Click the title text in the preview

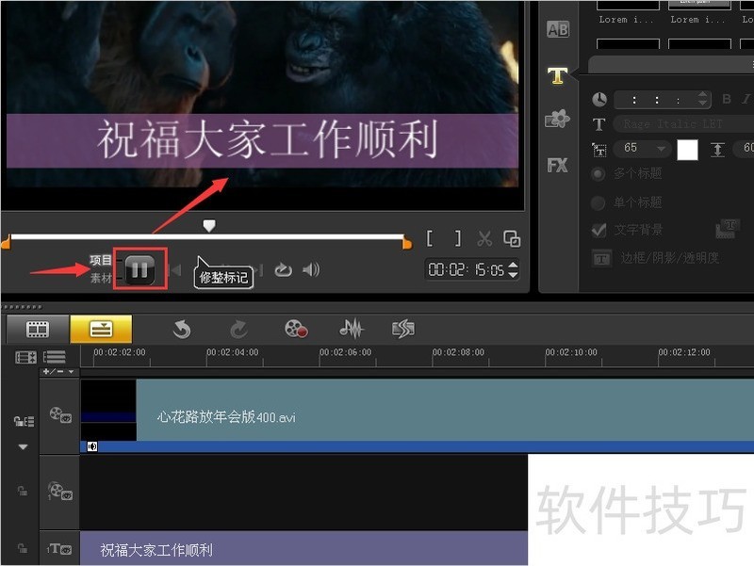267,140
